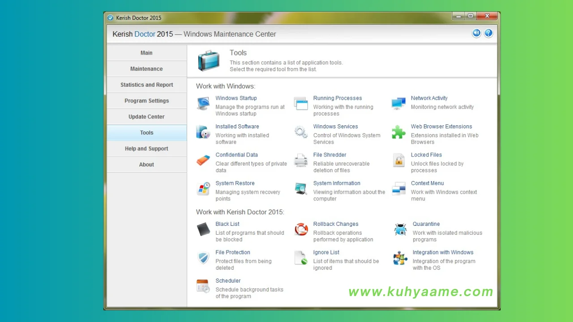The image size is (573, 322).
Task: Open the Network Activity link
Action: [429, 98]
